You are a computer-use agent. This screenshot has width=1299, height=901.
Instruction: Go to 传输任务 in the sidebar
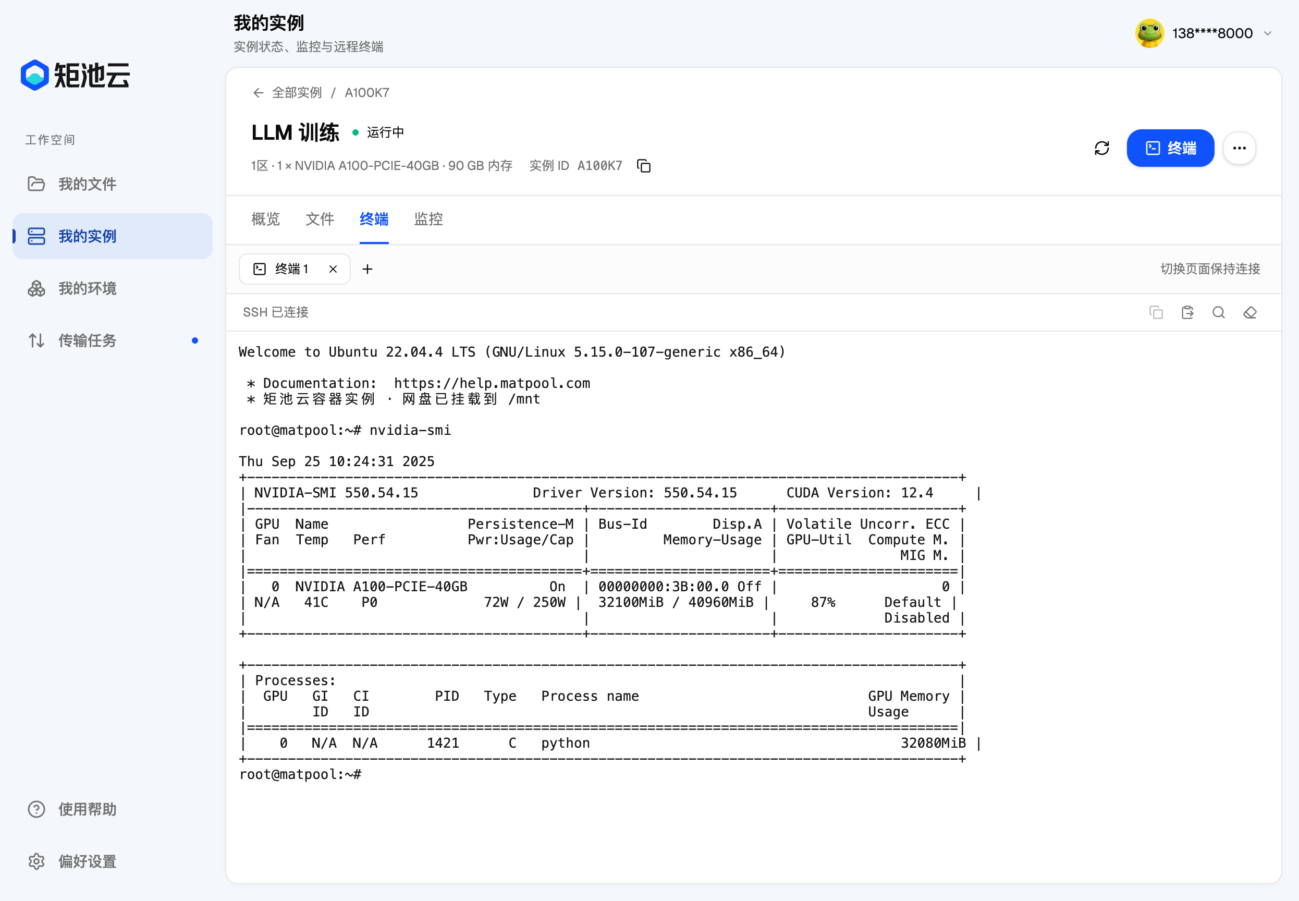112,340
